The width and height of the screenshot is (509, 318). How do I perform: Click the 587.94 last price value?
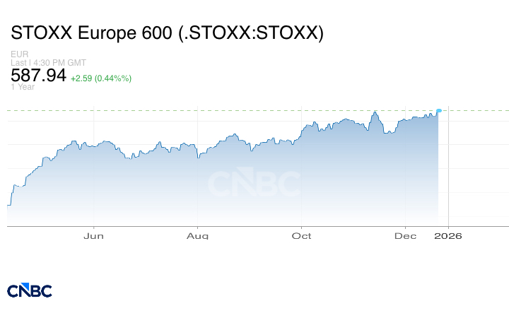coord(38,75)
